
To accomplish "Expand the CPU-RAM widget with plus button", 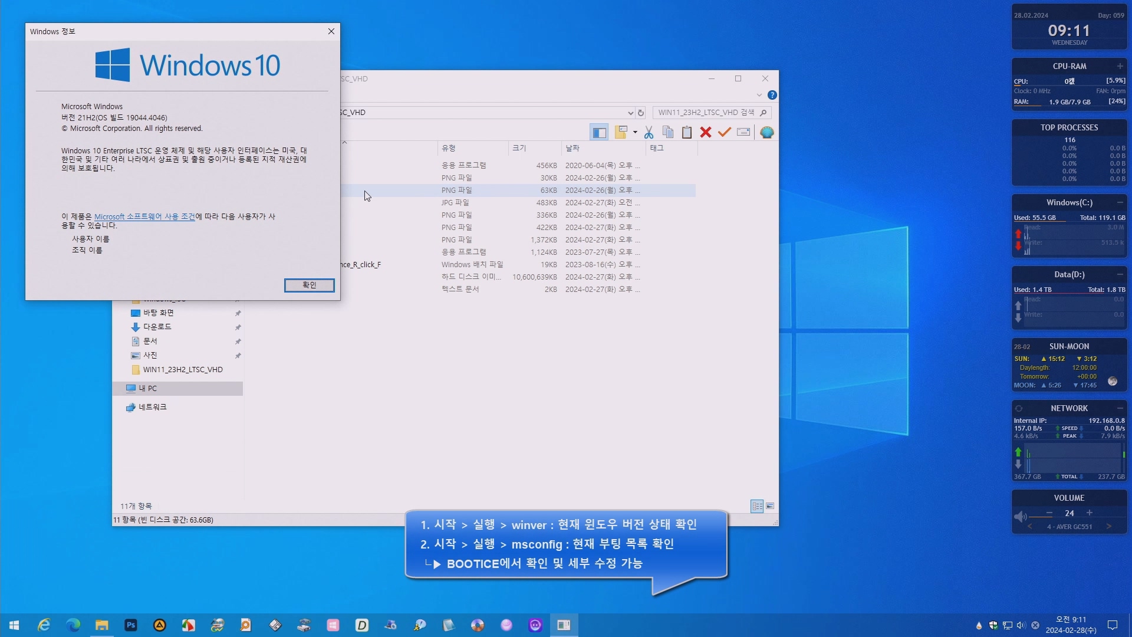I will (x=1120, y=66).
